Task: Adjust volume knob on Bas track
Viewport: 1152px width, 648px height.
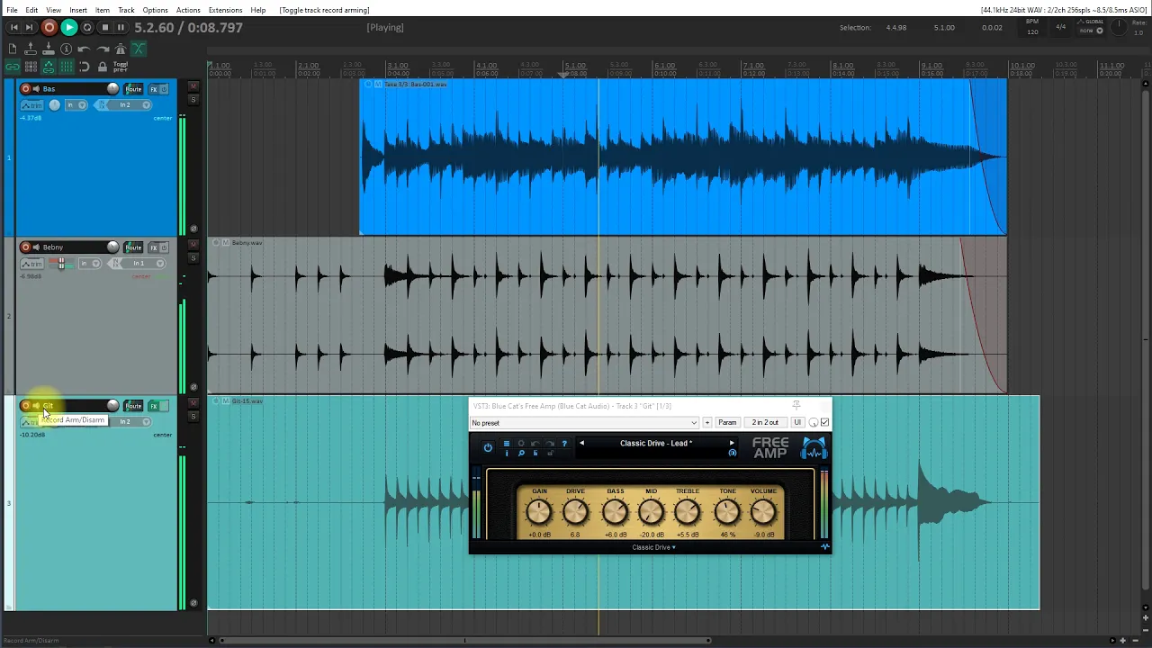Action: click(112, 89)
